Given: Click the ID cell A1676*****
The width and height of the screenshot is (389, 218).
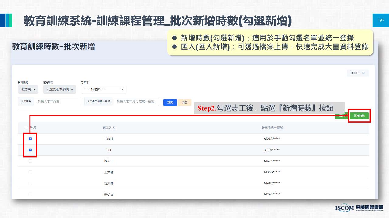Looking at the screenshot, I should click(272, 161).
